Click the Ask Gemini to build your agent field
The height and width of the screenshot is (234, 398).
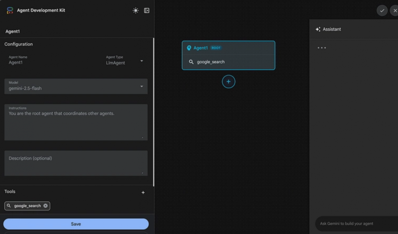tap(355, 223)
